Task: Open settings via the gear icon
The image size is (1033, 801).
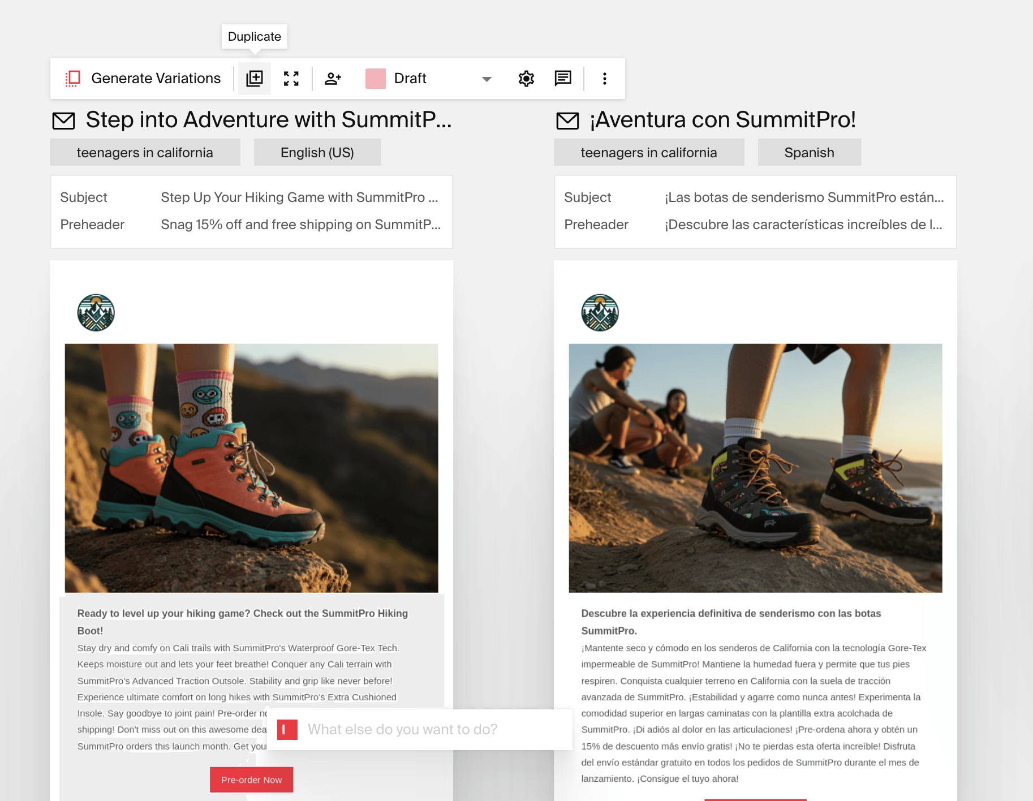Action: pyautogui.click(x=526, y=79)
